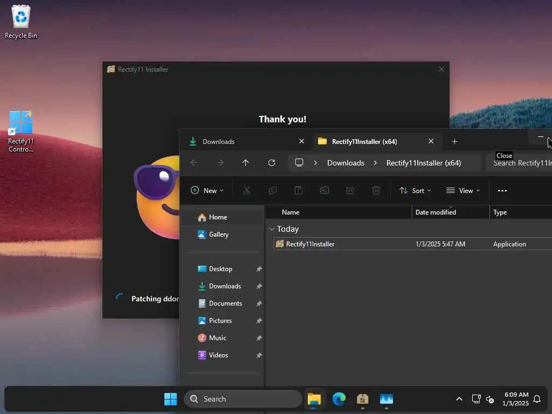Select the Rectify11Installer file
The width and height of the screenshot is (552, 414).
(x=310, y=244)
